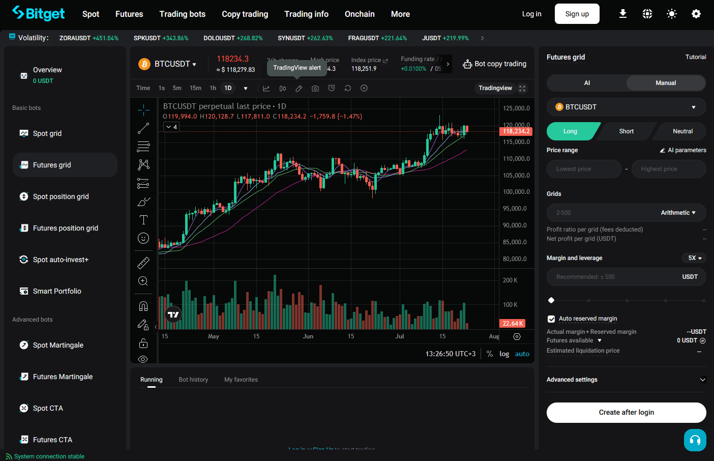Select the Short direction tab
714x461 pixels.
(626, 131)
